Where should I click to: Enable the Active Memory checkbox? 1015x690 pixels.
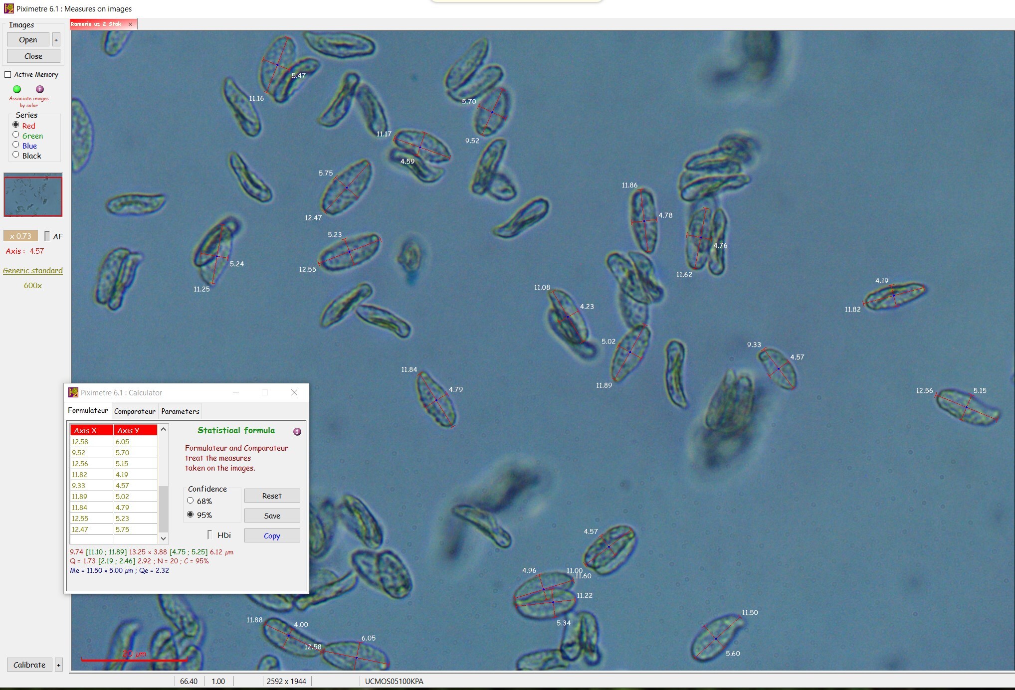coord(8,75)
